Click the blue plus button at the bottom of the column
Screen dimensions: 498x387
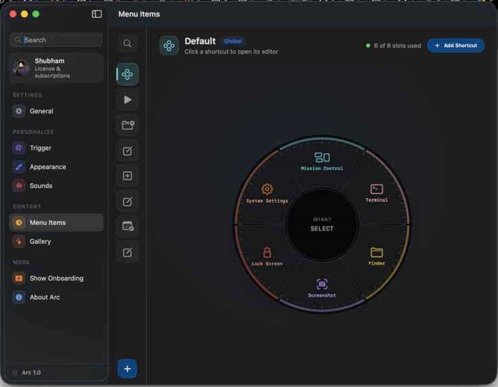127,369
